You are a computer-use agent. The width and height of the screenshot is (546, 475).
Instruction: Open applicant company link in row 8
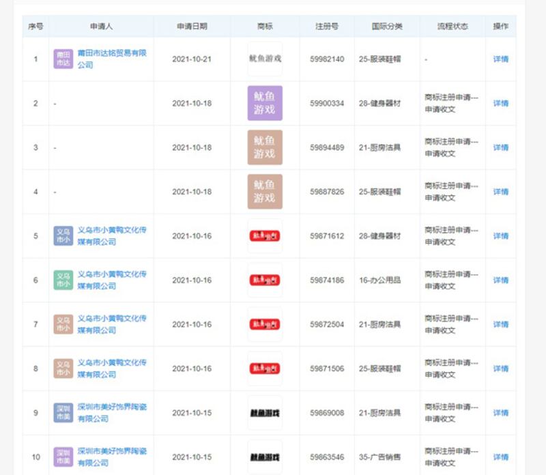coord(112,369)
